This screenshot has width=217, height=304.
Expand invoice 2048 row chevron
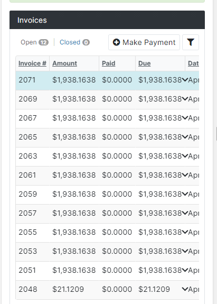coord(185,289)
